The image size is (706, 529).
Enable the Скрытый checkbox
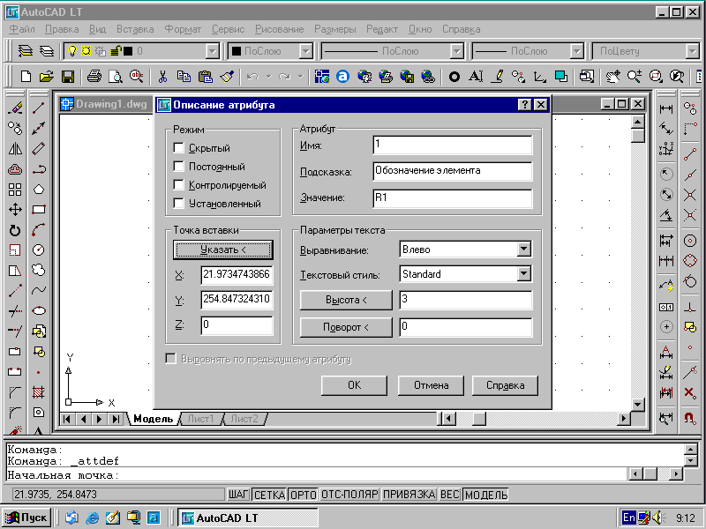pos(178,147)
